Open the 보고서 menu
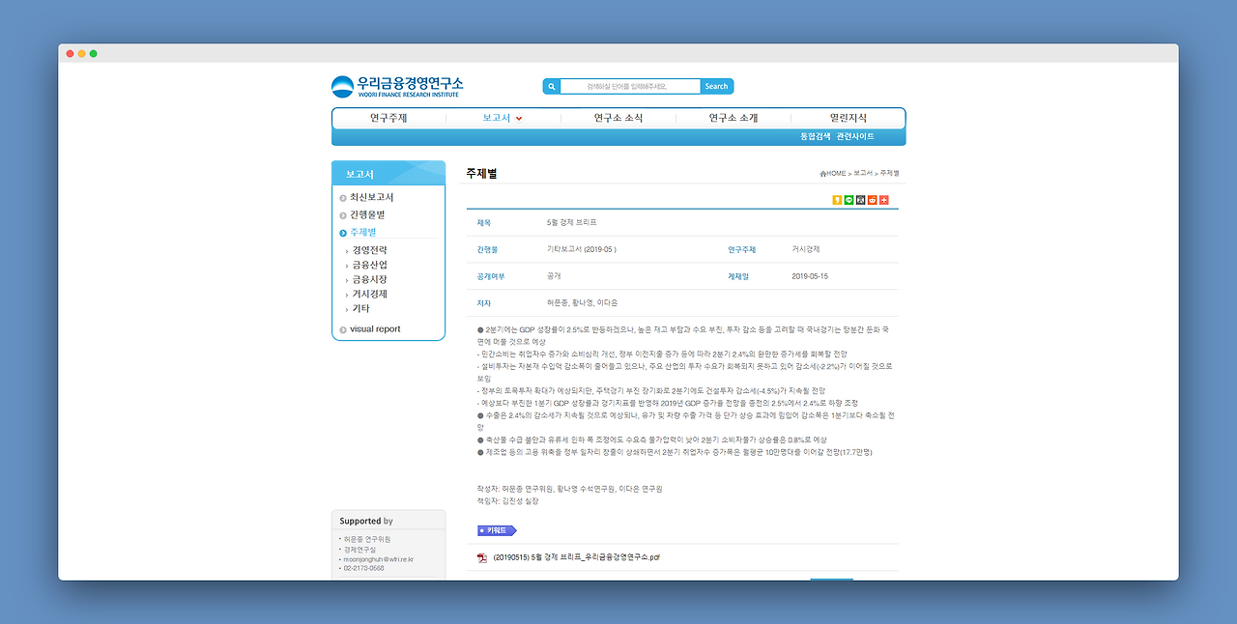 point(496,118)
